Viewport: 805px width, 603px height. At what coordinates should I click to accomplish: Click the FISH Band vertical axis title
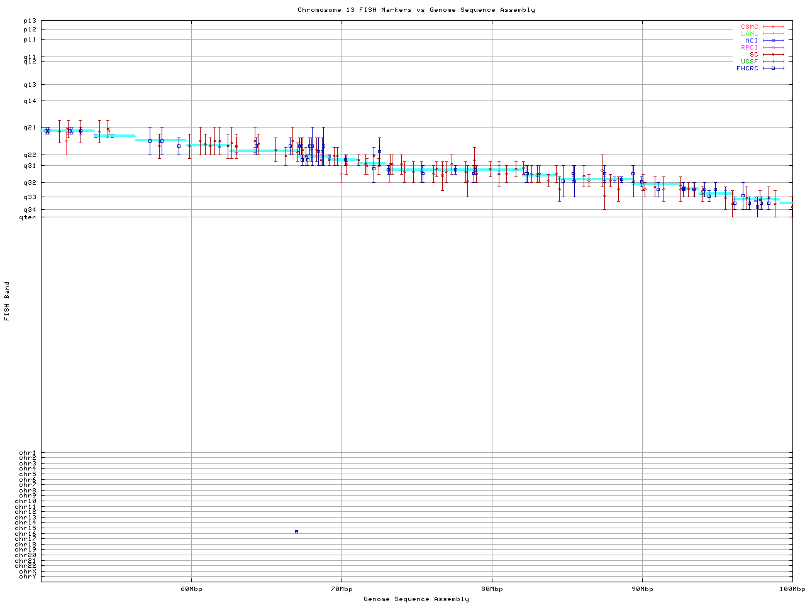(7, 301)
